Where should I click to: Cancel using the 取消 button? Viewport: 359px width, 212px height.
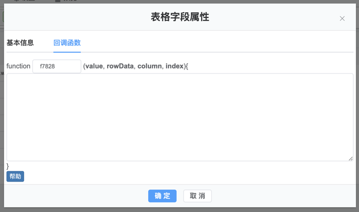[198, 196]
